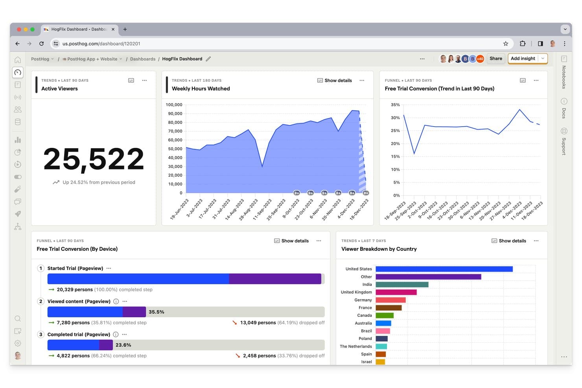Go to Dashboards breadcrumb

[143, 59]
